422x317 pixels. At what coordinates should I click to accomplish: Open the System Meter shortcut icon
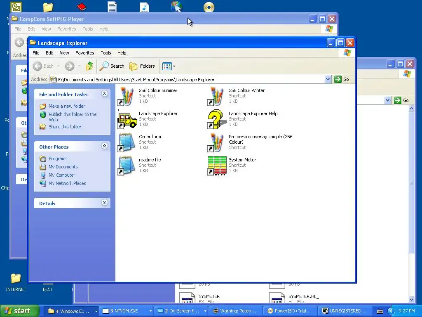point(217,166)
